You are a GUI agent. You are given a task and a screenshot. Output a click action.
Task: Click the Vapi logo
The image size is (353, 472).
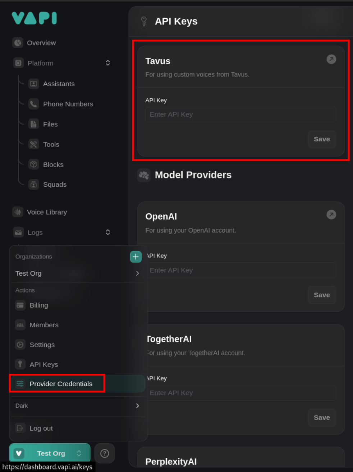click(x=34, y=18)
